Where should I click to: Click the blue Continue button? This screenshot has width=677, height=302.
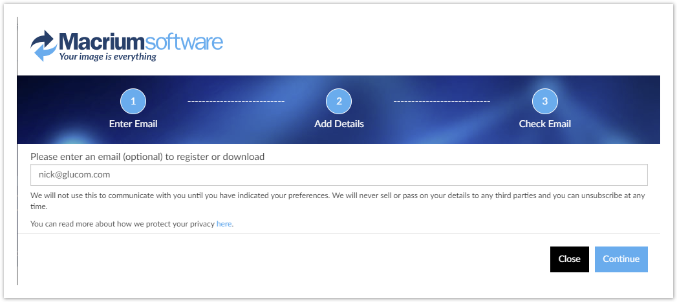click(621, 259)
